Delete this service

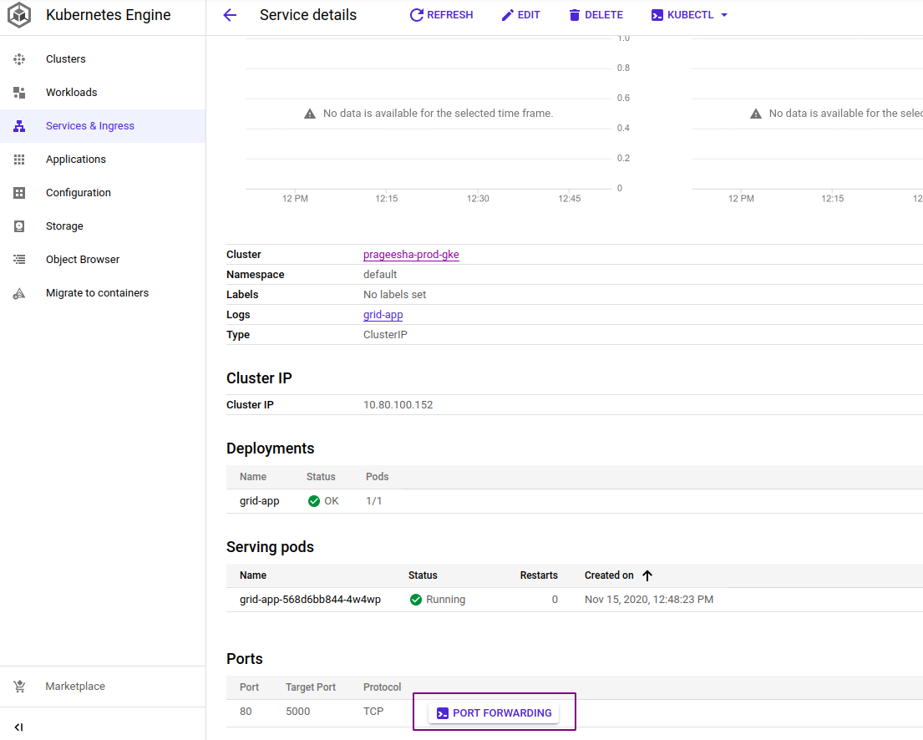point(596,15)
